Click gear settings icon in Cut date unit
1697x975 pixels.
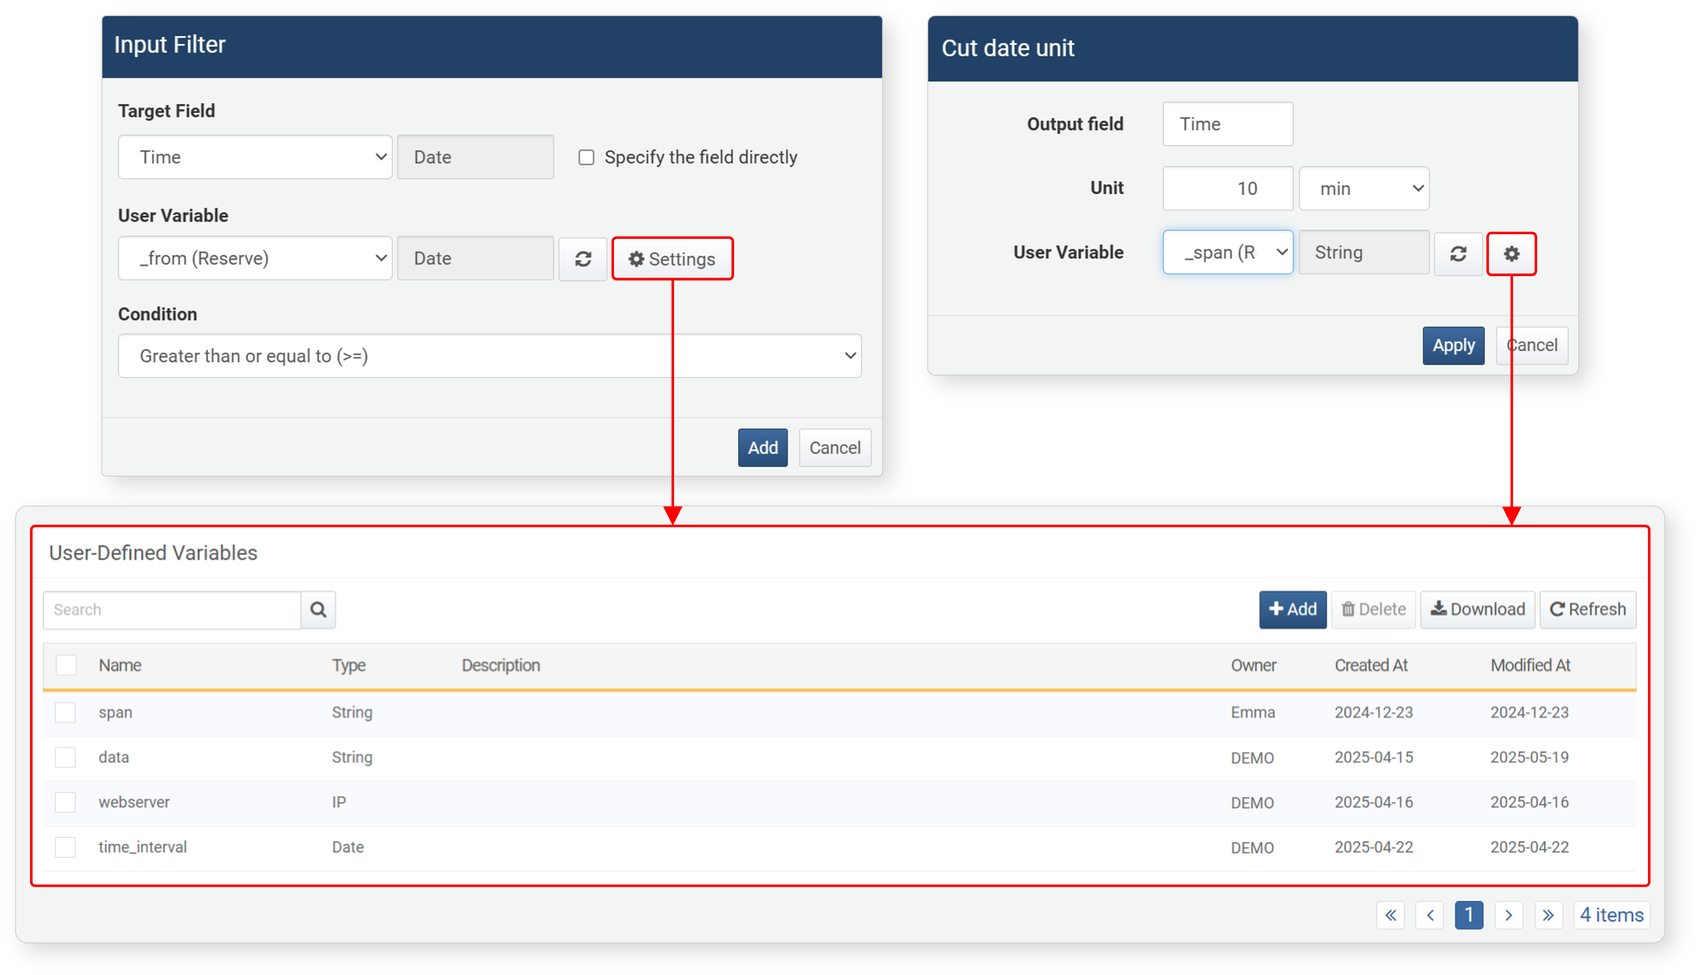(x=1511, y=254)
